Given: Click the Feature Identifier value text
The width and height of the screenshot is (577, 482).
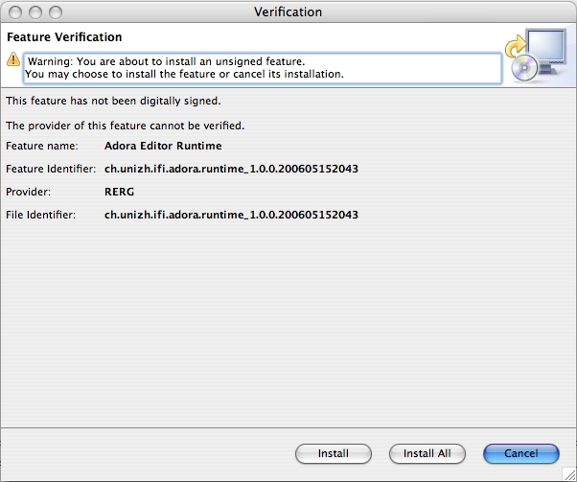Looking at the screenshot, I should tap(231, 169).
